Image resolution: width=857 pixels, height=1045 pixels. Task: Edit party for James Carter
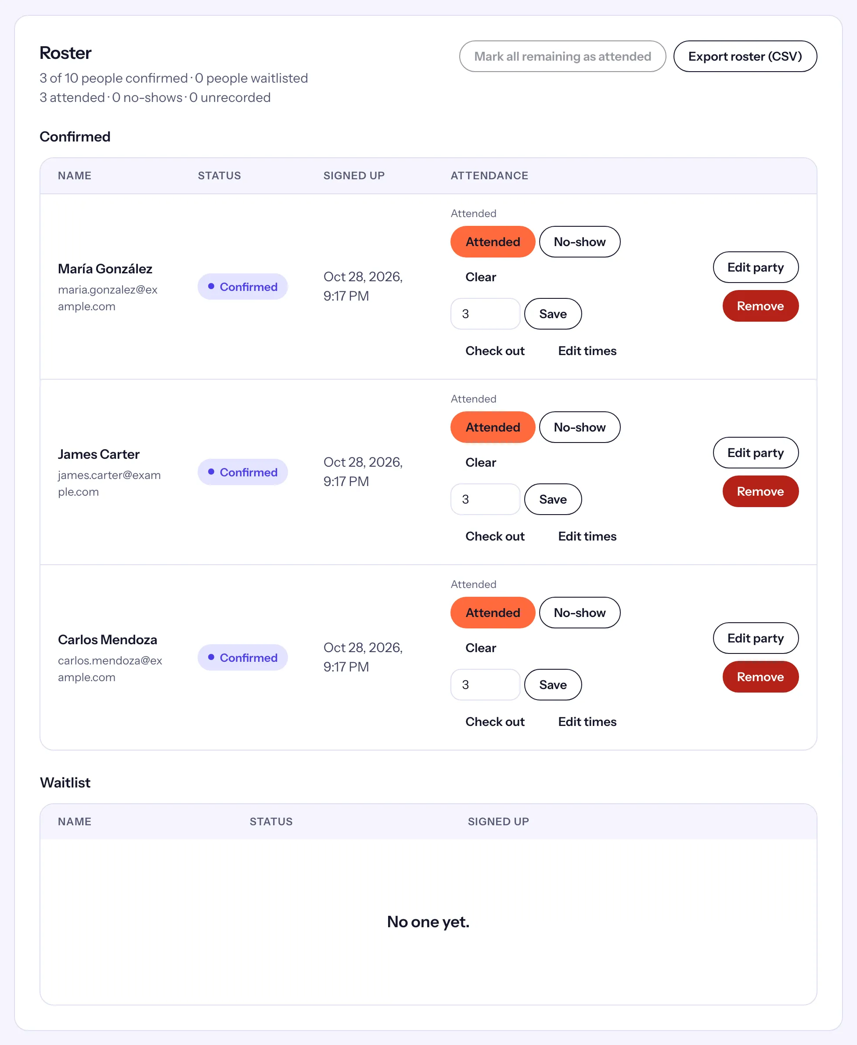coord(755,453)
